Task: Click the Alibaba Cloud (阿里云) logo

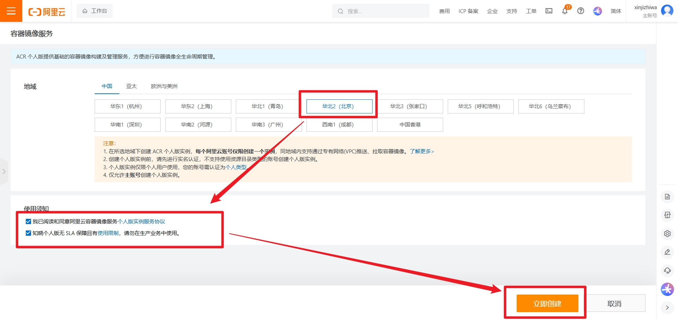Action: coord(47,12)
